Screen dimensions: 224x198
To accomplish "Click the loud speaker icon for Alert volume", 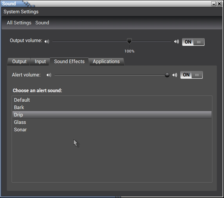I will tap(175, 75).
